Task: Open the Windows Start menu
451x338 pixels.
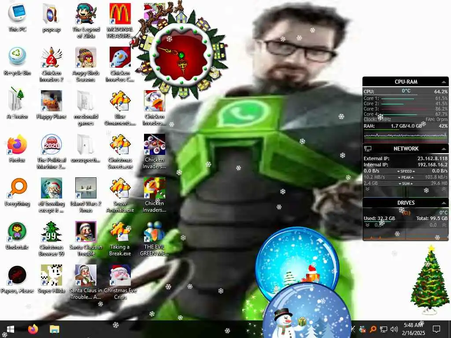Action: coord(11,329)
